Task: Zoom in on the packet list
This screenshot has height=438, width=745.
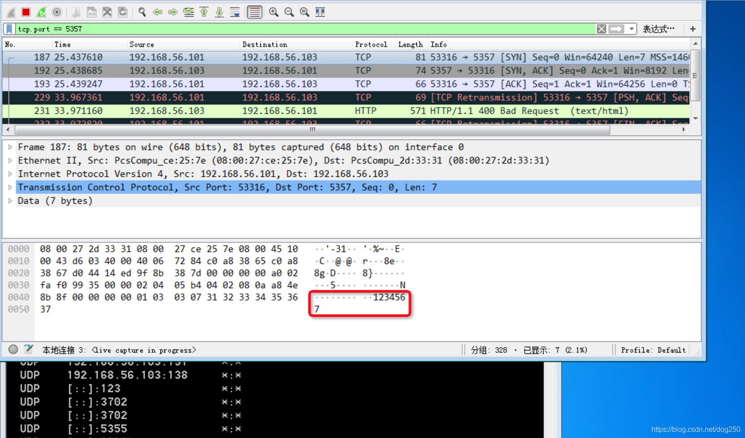Action: 274,12
